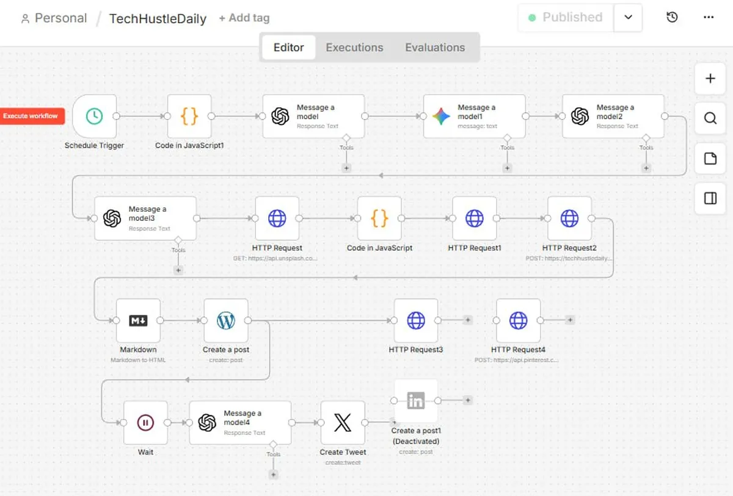Open the Unsplash HTTP Request node
Viewport: 733px width, 496px height.
click(277, 218)
